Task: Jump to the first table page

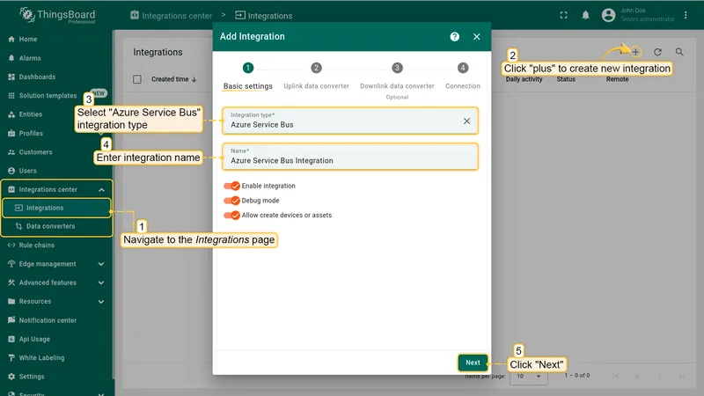Action: click(x=615, y=376)
